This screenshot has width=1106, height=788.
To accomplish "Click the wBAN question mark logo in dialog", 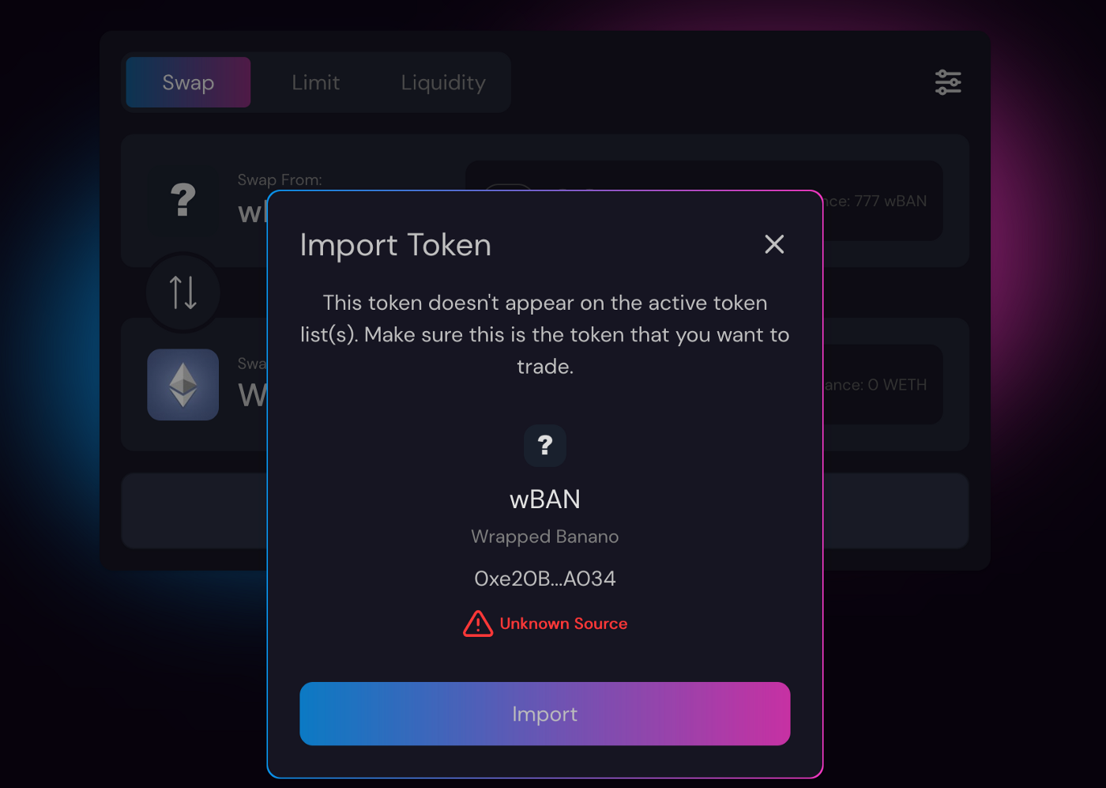I will point(545,446).
